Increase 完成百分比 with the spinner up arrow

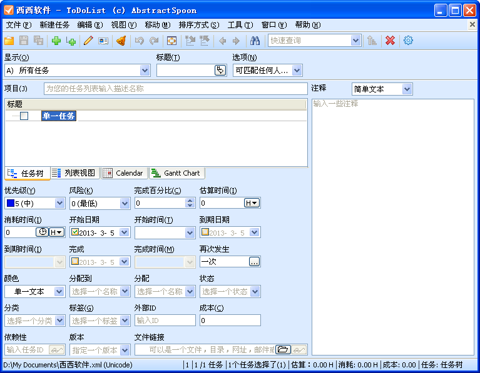[x=190, y=201]
